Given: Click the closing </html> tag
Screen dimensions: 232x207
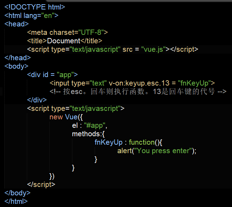Looking at the screenshot, I should tap(16, 201).
